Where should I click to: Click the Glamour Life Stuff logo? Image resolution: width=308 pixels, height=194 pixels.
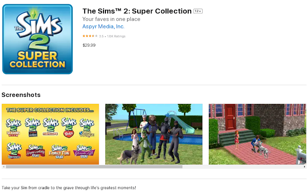click(84, 151)
